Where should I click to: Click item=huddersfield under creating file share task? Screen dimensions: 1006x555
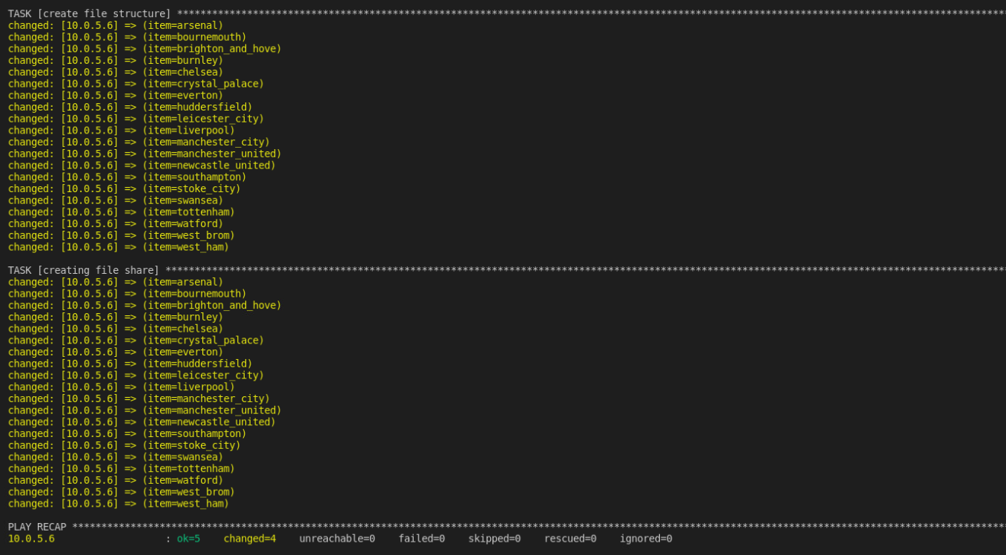(x=197, y=364)
